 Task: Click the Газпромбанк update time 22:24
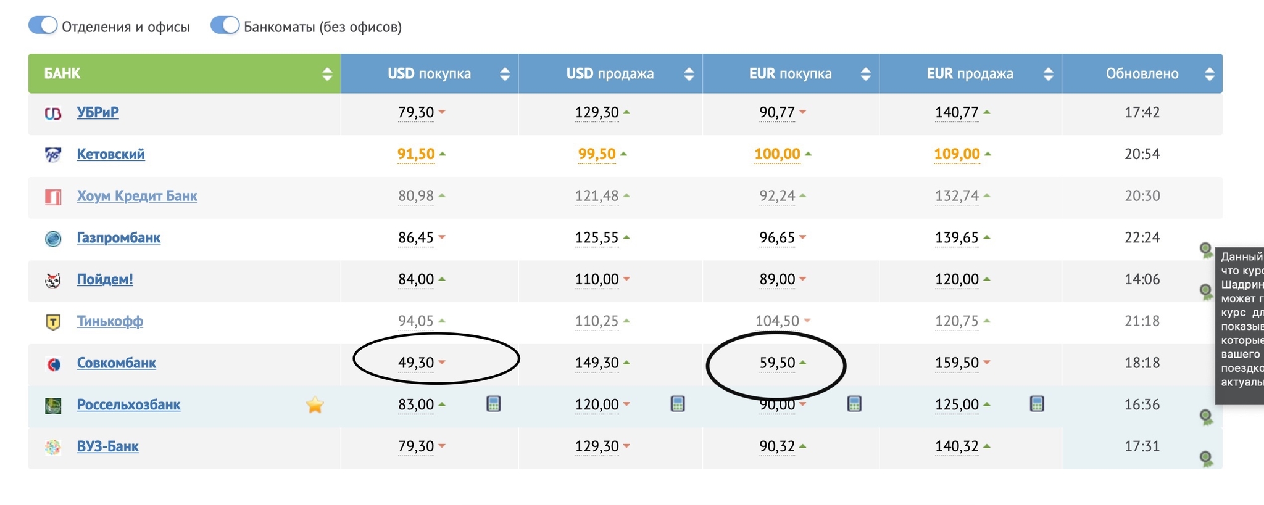[1142, 238]
